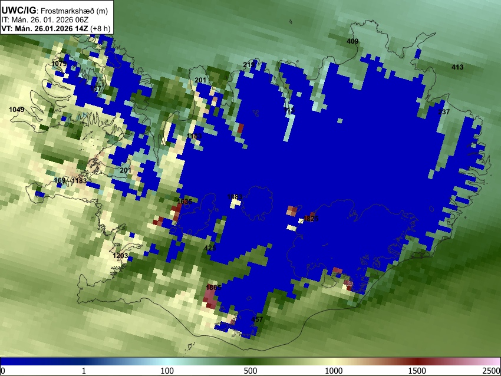Click the 1079 value label on map

59,64
